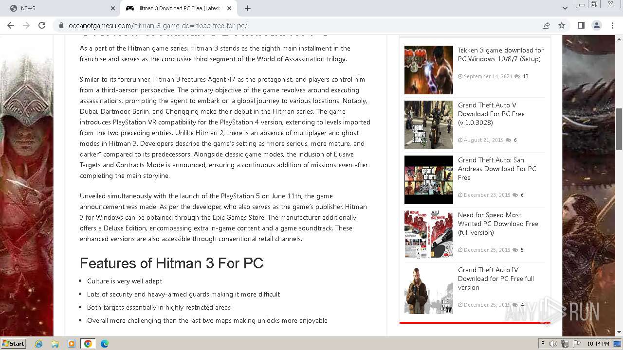Click the comments icon on Tekken 3 post
Viewport: 623px width, 350px height.
click(517, 77)
